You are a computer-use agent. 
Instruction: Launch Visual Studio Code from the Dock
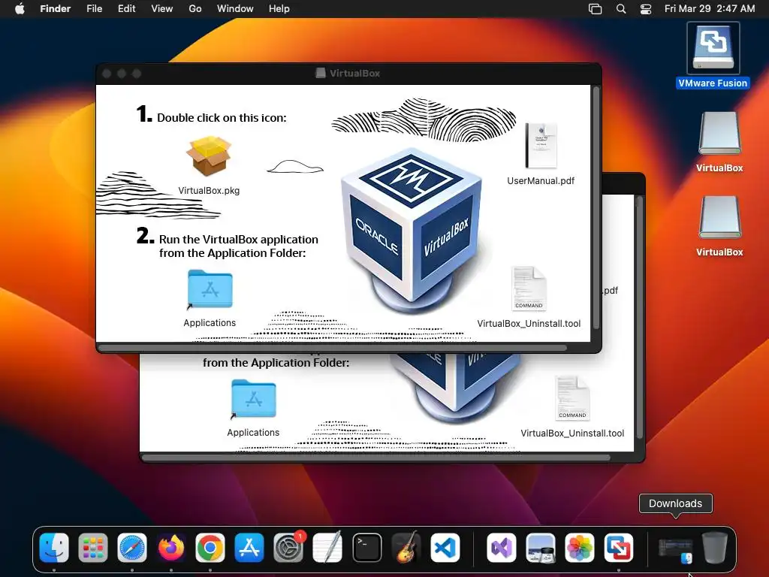click(x=445, y=547)
